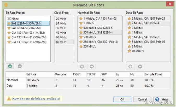
Task: Select preset SAE J2284-5 (500k/5M)
Action: pyautogui.click(x=28, y=28)
